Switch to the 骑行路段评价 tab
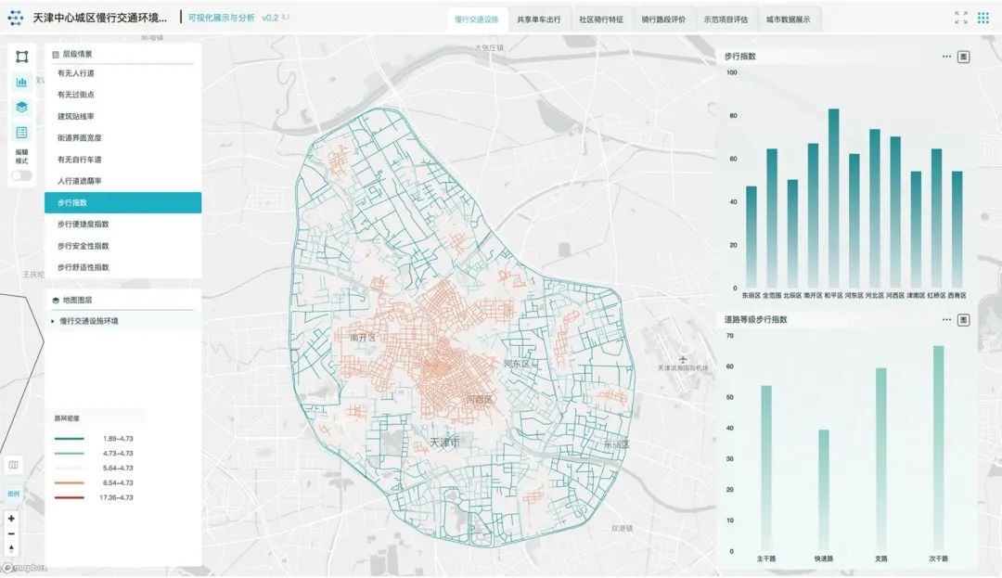 pyautogui.click(x=663, y=19)
